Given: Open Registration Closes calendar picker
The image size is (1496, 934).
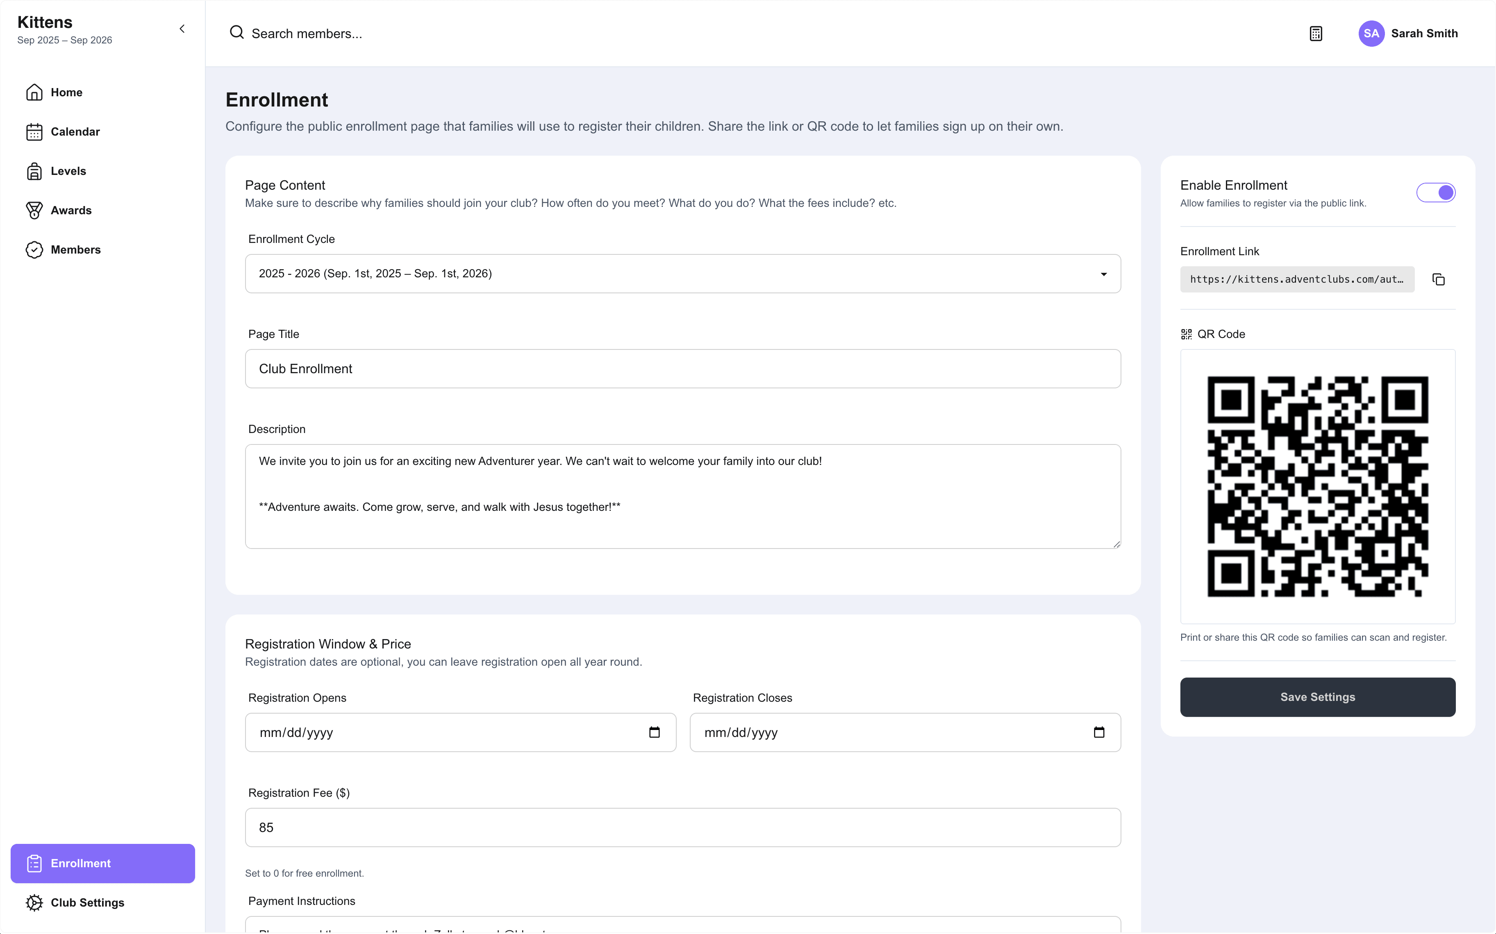Looking at the screenshot, I should point(1099,732).
